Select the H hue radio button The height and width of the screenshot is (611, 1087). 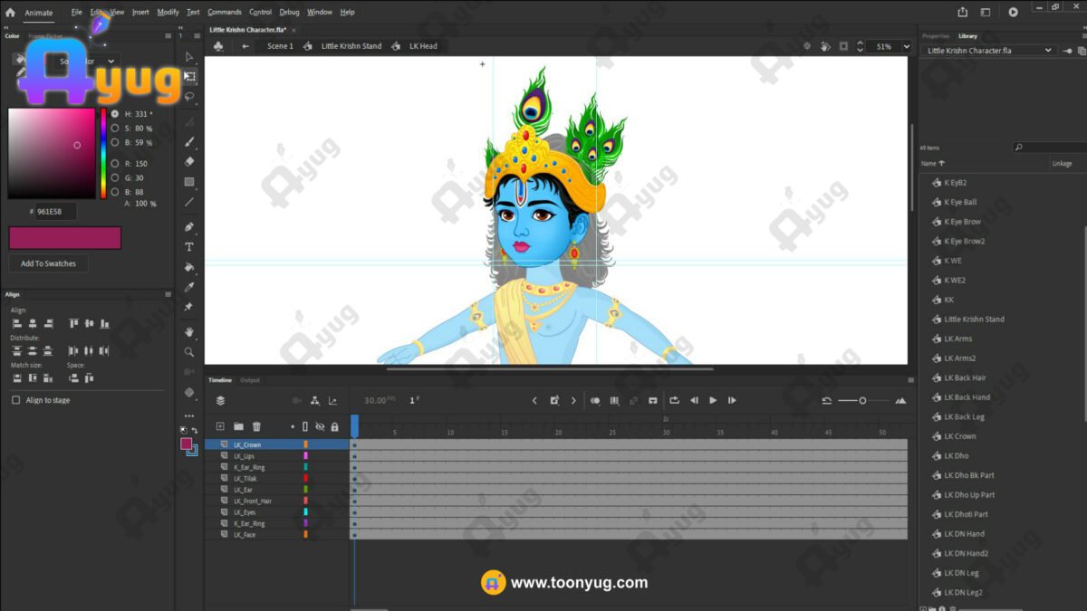tap(115, 114)
